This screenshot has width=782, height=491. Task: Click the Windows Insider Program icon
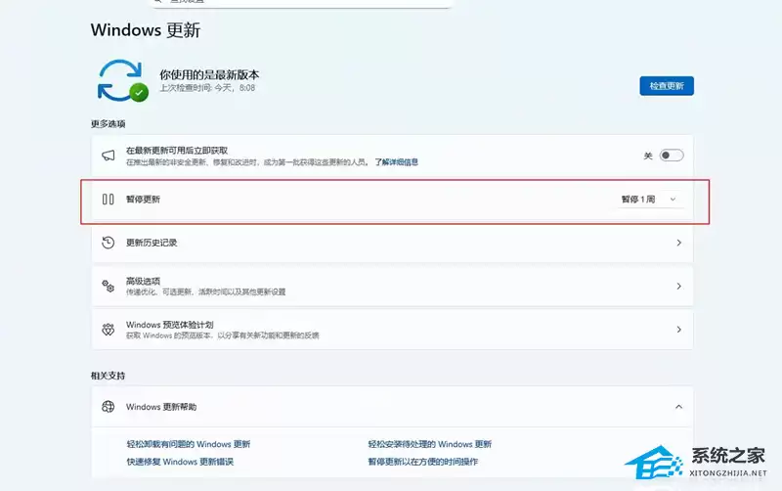click(109, 330)
